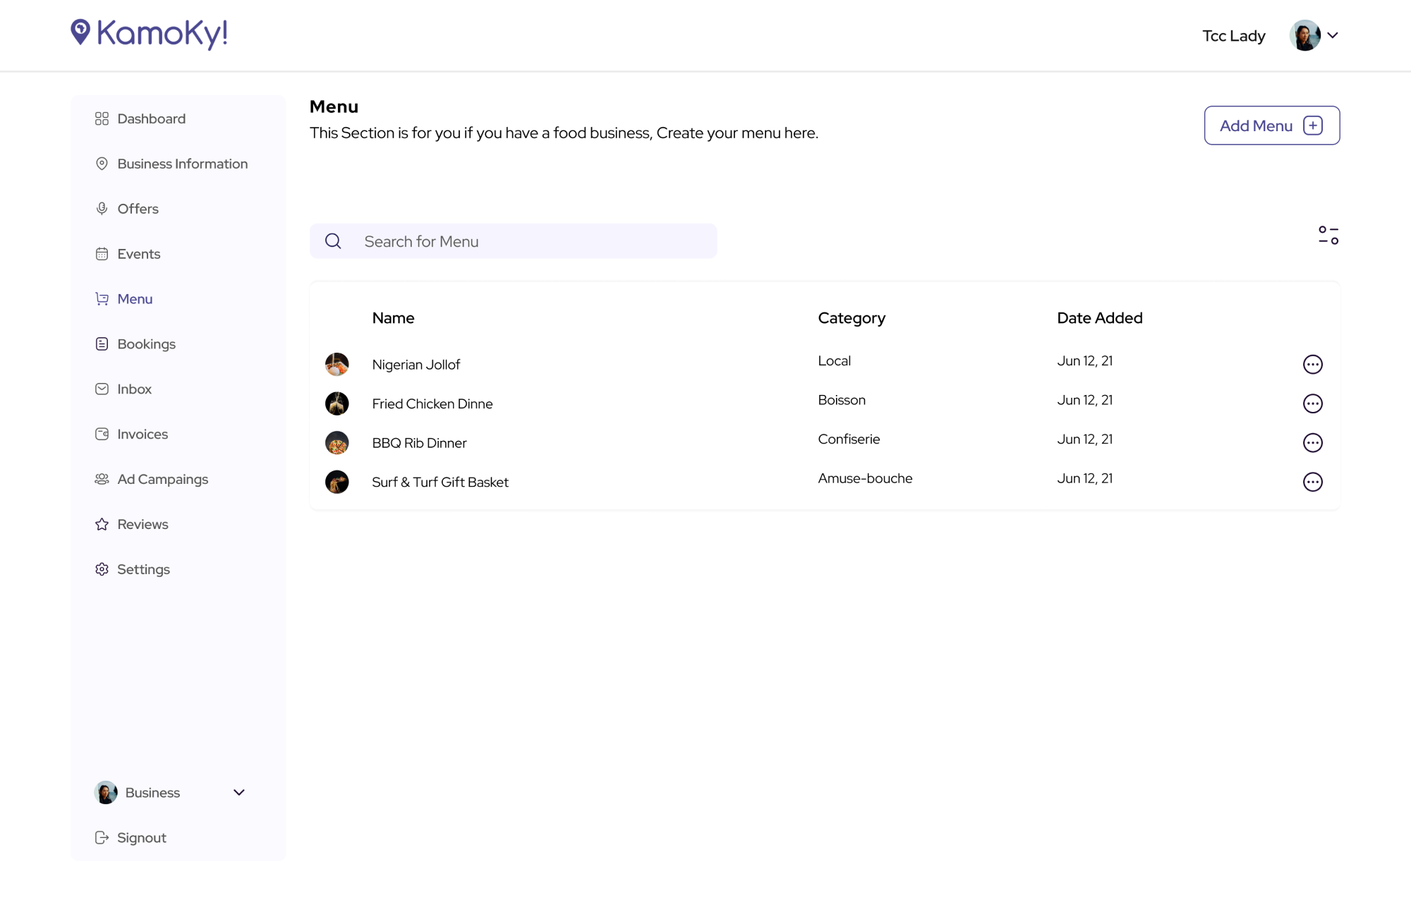
Task: Click the Dashboard grid icon
Action: click(x=102, y=118)
